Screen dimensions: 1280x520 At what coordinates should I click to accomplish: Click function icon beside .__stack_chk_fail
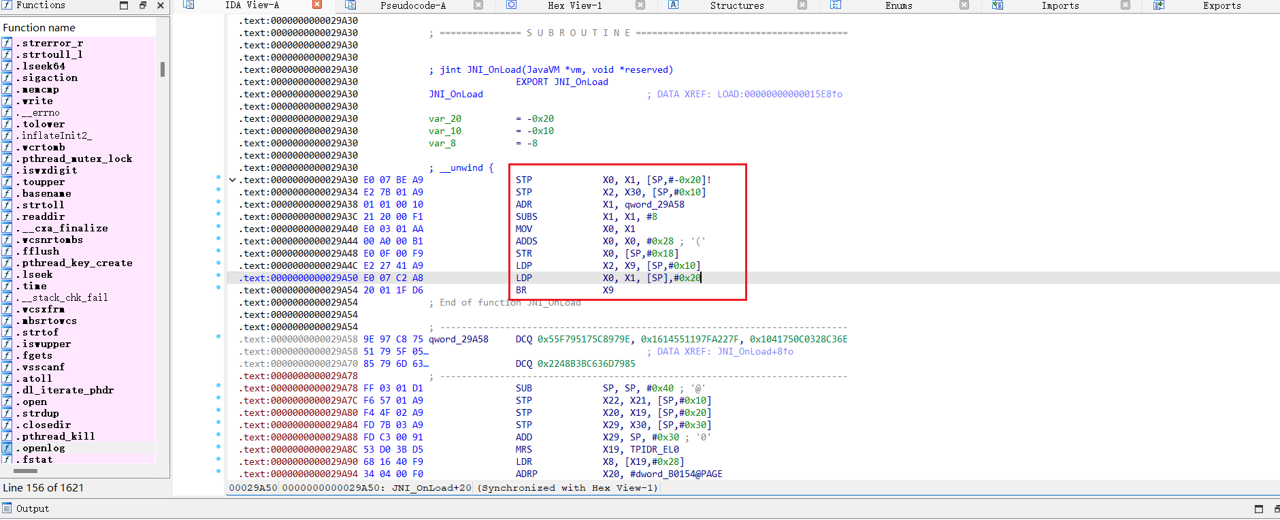7,297
